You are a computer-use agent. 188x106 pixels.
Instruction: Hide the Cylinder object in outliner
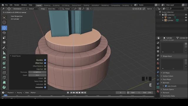point(186,20)
